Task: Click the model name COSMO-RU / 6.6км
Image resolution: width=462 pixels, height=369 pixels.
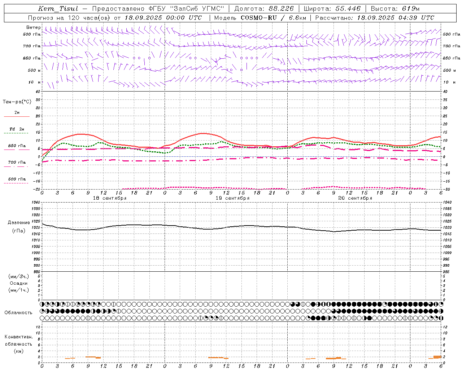Action: point(273,18)
